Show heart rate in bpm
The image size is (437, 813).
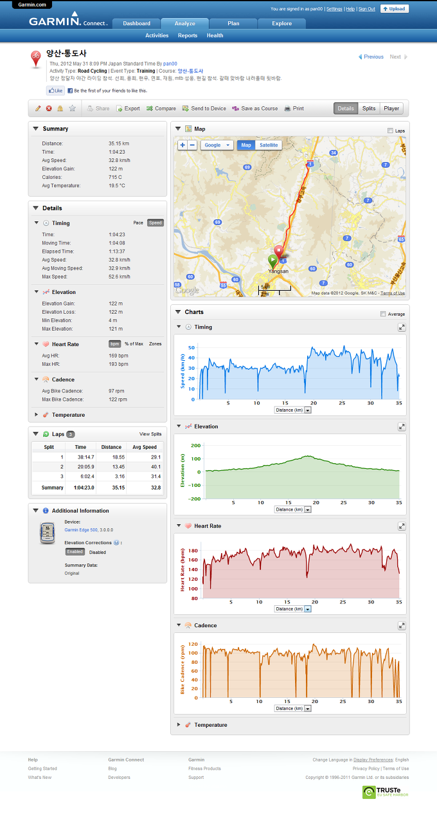point(114,344)
